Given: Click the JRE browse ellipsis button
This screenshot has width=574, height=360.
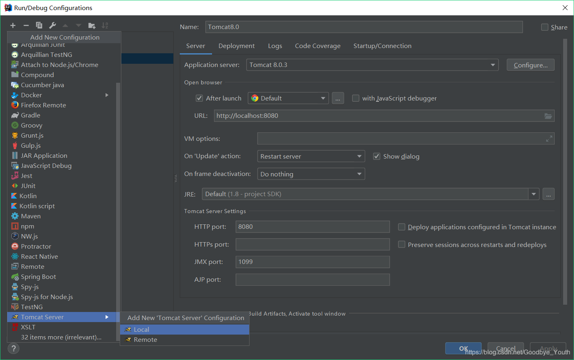Looking at the screenshot, I should [x=548, y=194].
